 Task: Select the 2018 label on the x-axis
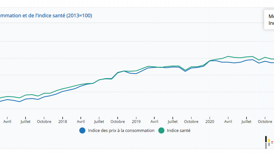click(x=63, y=121)
